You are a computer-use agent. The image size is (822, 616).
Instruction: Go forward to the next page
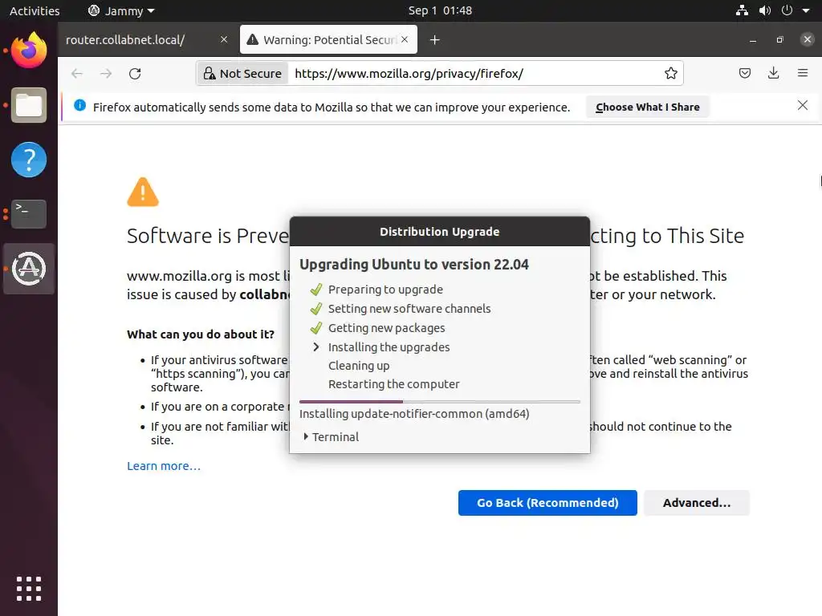pyautogui.click(x=106, y=73)
